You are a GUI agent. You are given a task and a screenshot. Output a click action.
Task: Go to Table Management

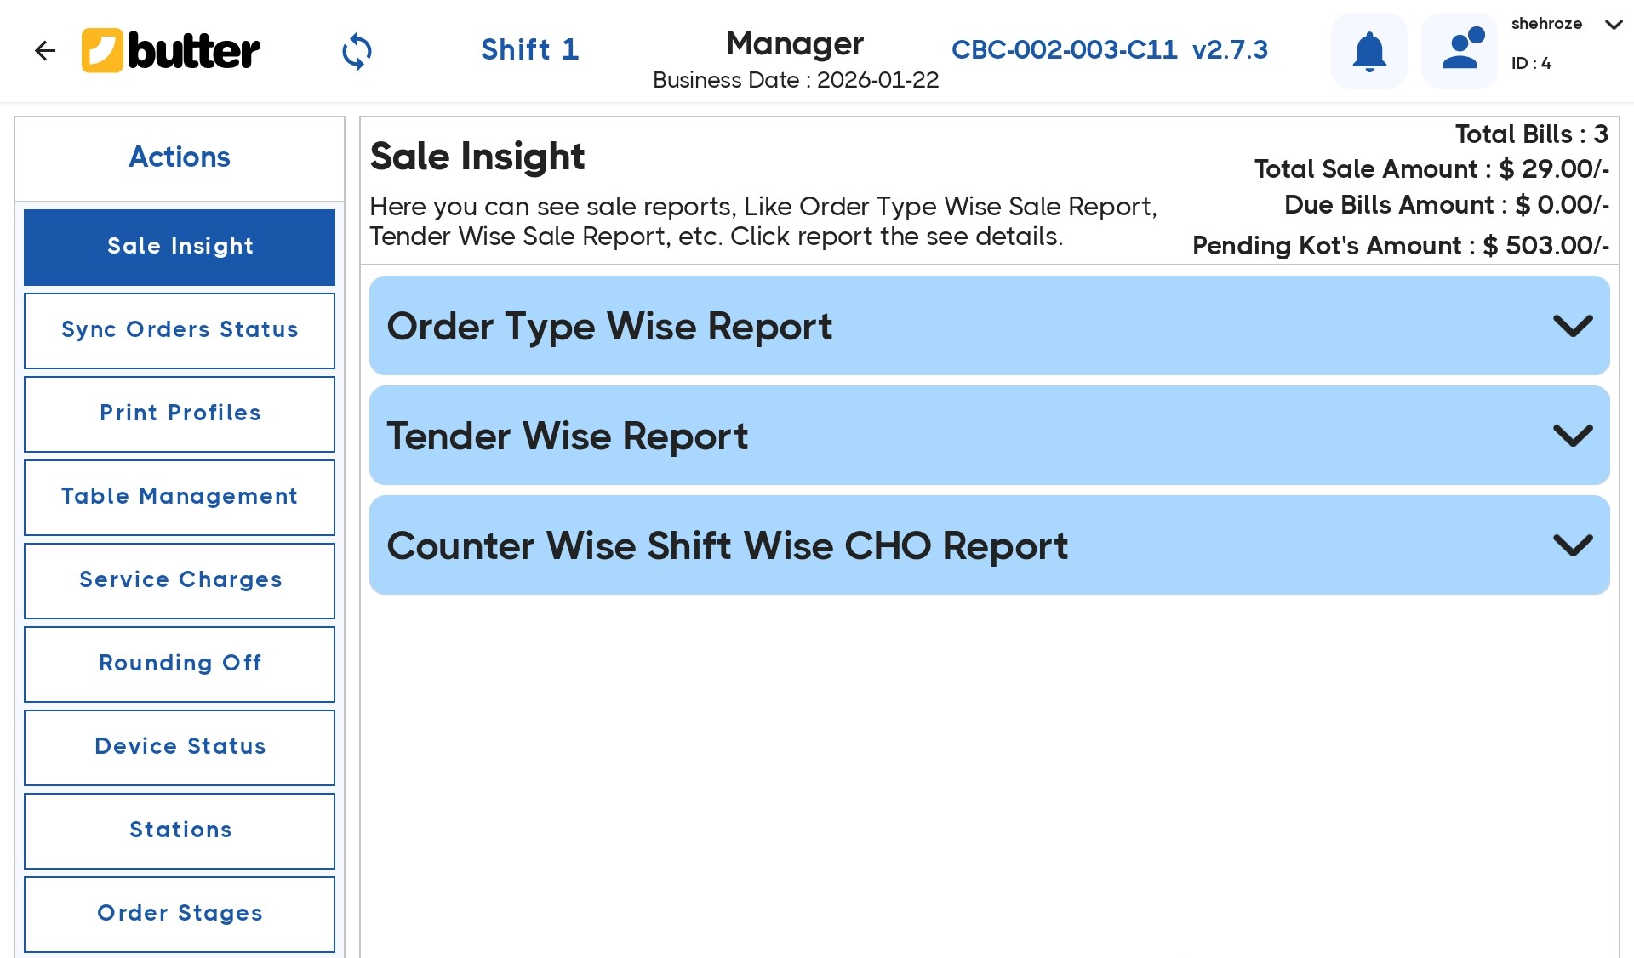click(180, 497)
